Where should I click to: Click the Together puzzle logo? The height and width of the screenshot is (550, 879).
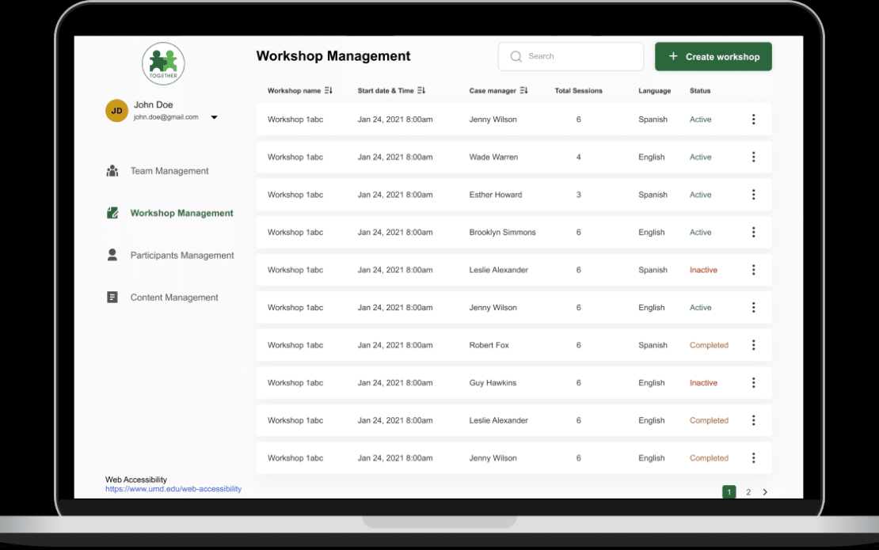click(163, 64)
